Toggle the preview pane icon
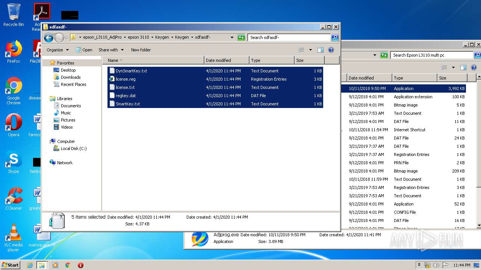The width and height of the screenshot is (481, 270). 321,50
